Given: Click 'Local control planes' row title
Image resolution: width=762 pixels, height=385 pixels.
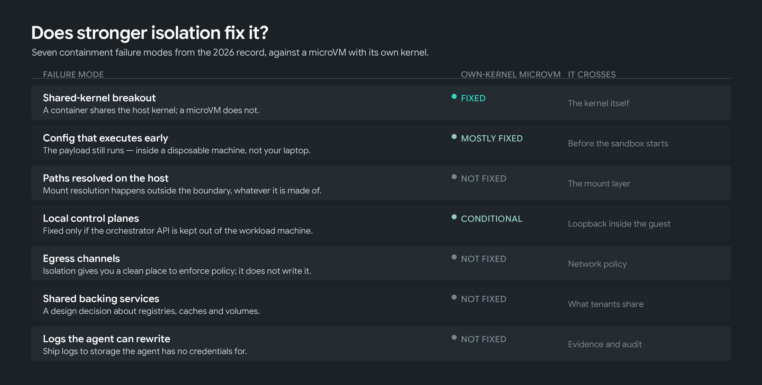Looking at the screenshot, I should pos(91,218).
